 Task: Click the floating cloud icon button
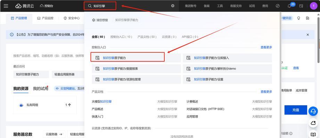(x=313, y=123)
